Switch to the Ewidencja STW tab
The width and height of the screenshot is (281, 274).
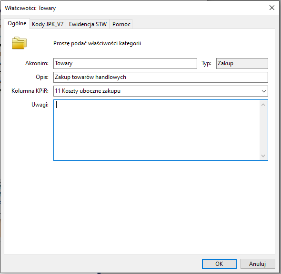(x=88, y=24)
